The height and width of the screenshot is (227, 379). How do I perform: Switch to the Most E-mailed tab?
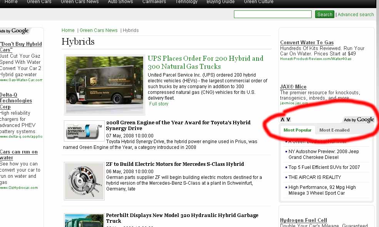point(334,130)
